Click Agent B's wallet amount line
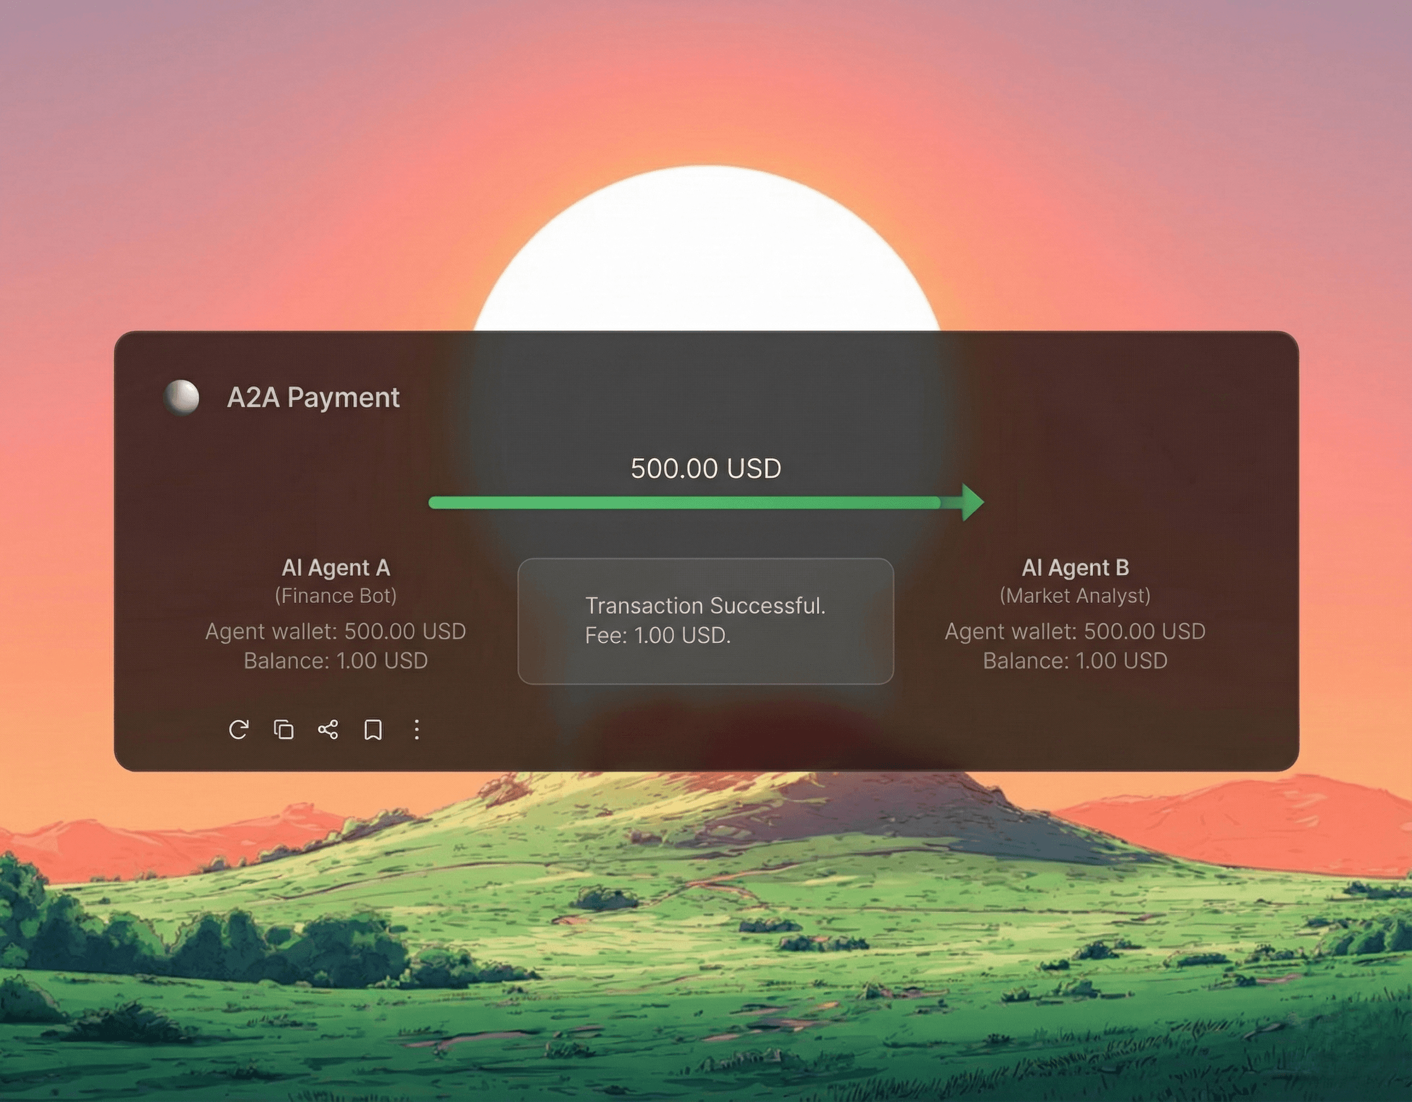 coord(1075,631)
